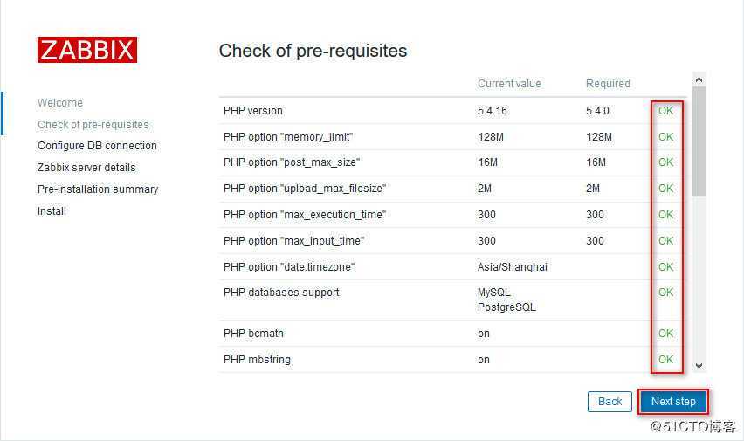
Task: Open Configure DB connection step
Action: pyautogui.click(x=97, y=146)
